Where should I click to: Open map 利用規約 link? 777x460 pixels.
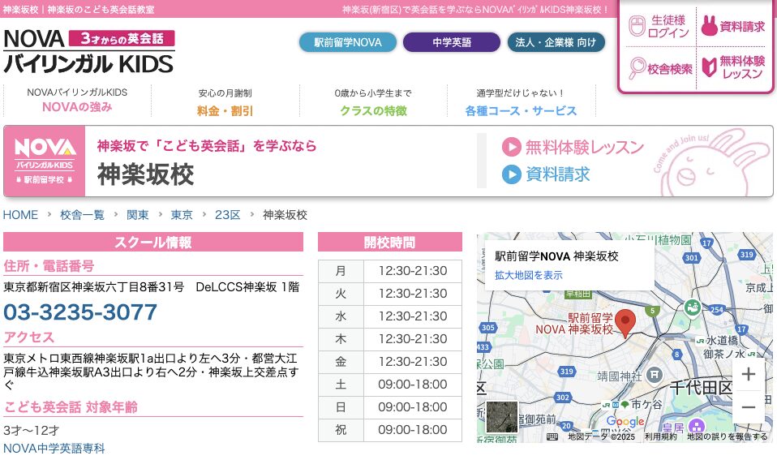(x=660, y=436)
